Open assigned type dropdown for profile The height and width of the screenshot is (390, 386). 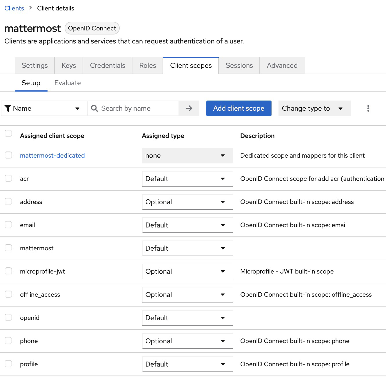coord(187,364)
